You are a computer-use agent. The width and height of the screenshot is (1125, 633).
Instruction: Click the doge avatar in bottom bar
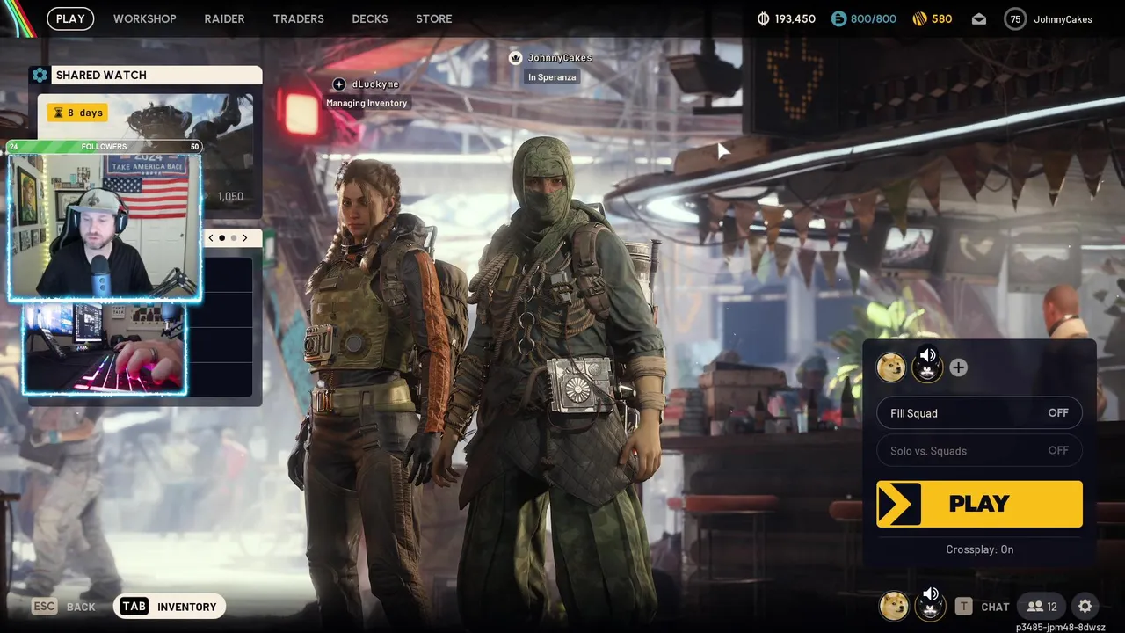894,606
